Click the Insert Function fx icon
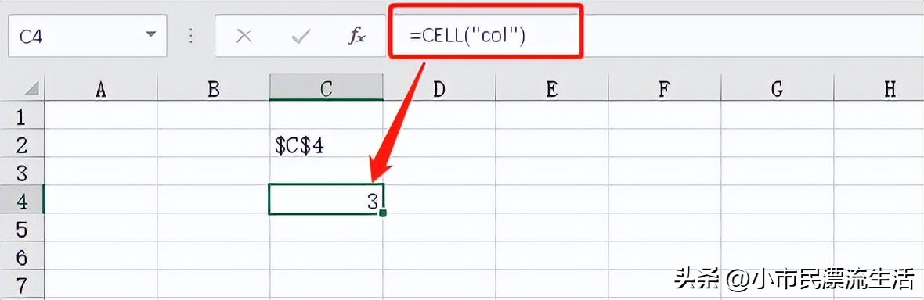Screen dimensions: 924x300 pos(356,37)
